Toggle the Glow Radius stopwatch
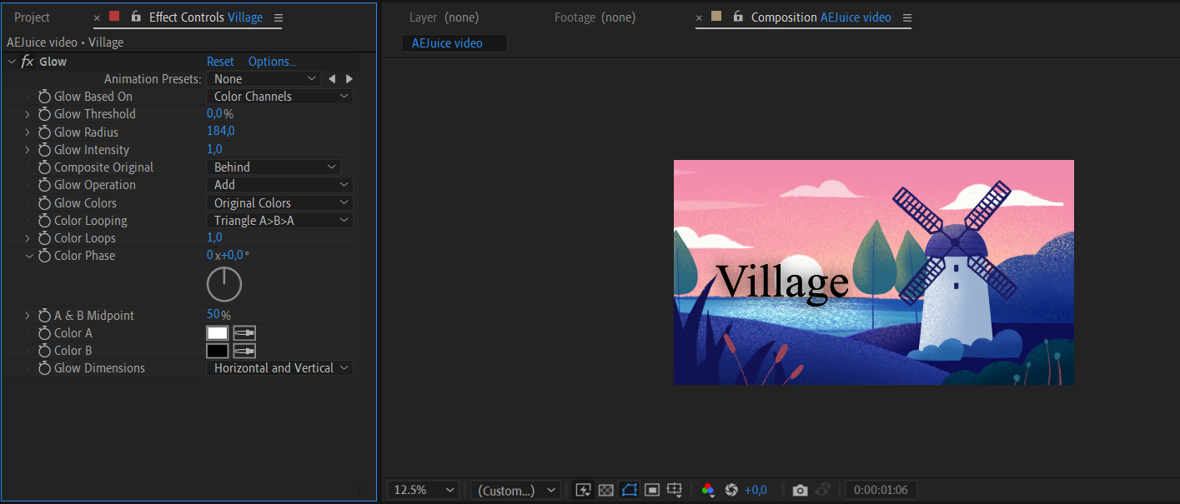This screenshot has height=504, width=1180. [x=45, y=132]
